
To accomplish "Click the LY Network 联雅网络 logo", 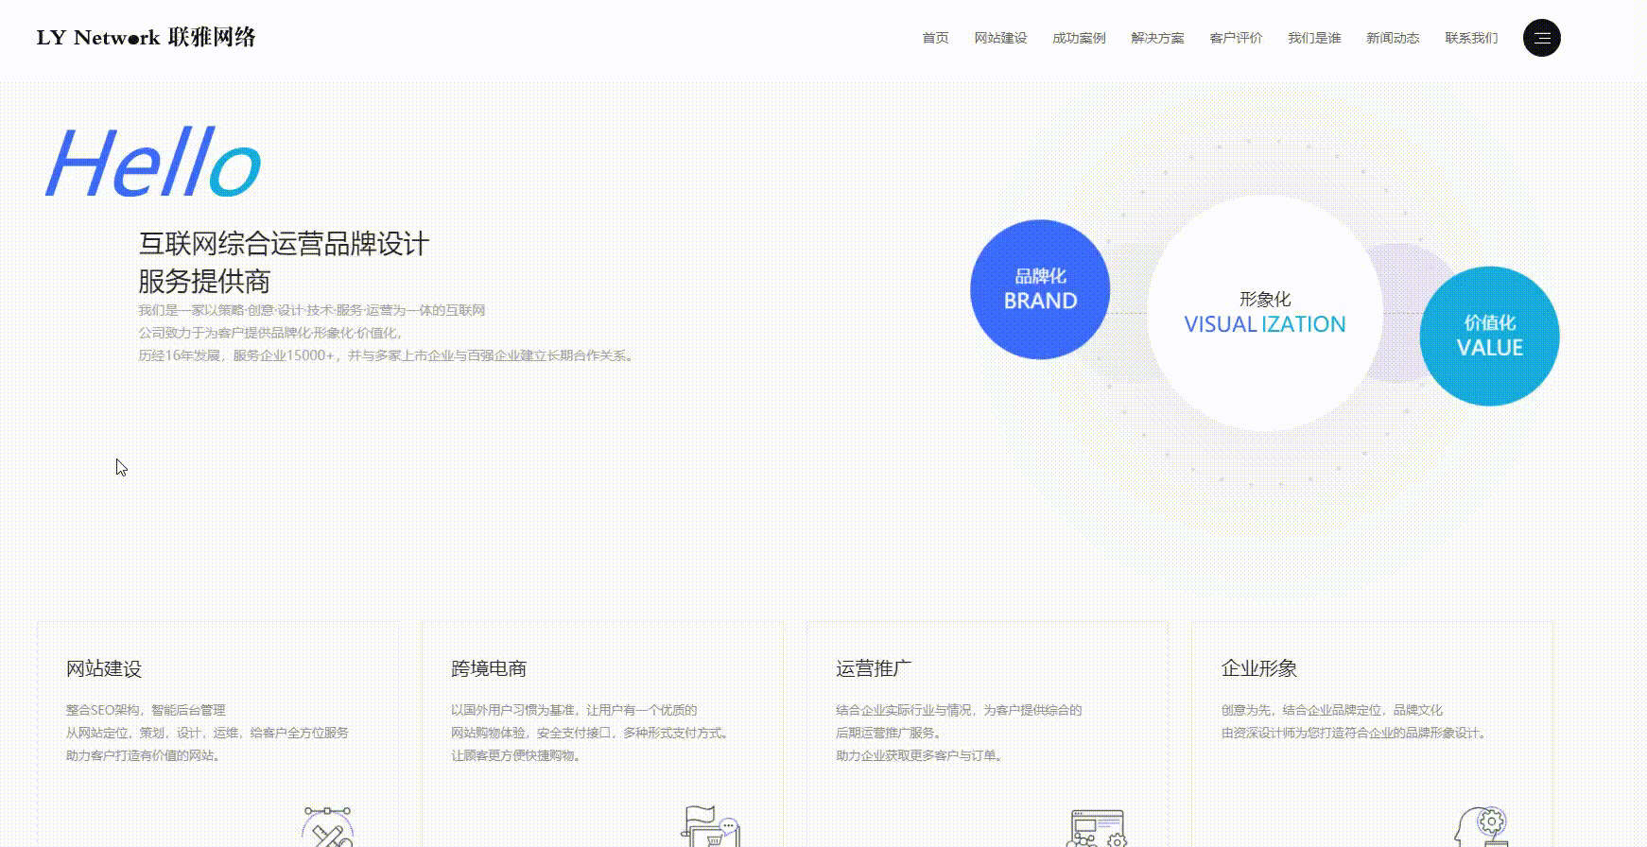I will [x=147, y=38].
